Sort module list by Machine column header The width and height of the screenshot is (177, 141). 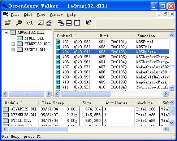147,103
